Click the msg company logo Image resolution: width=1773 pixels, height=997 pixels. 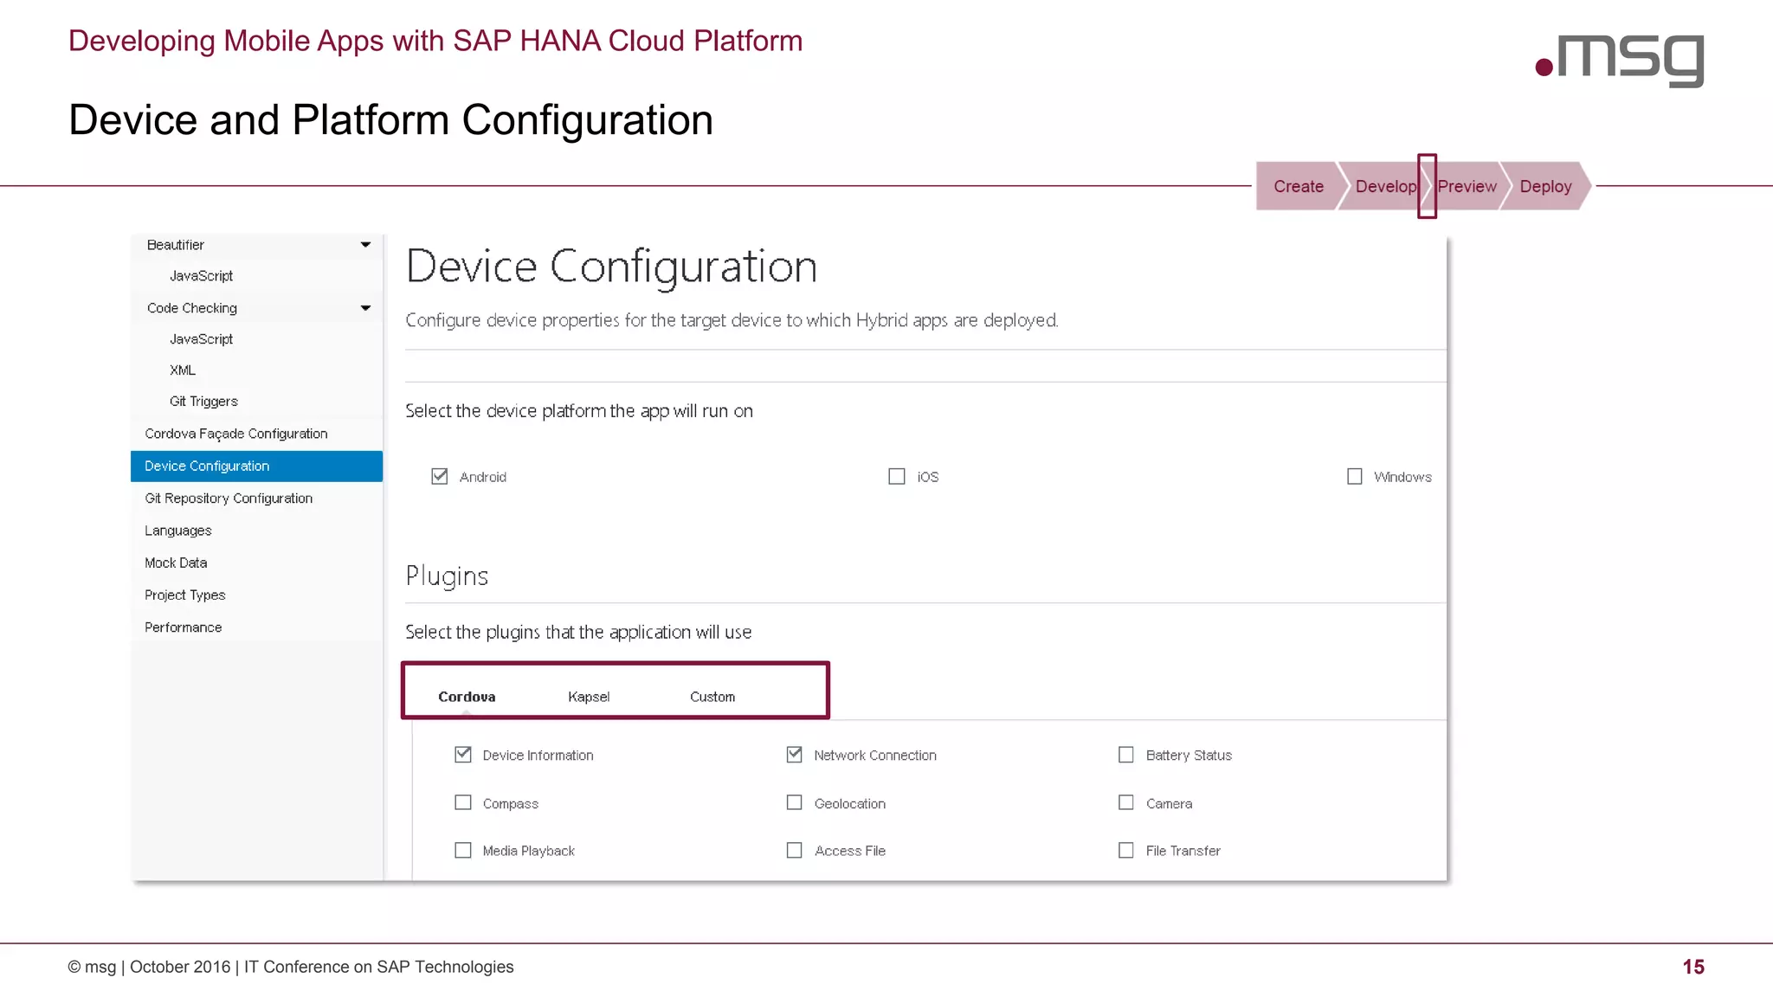[1620, 60]
